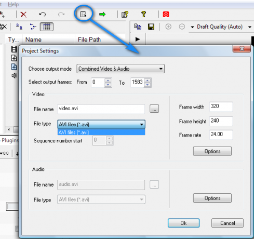Click the green arrow render icon

[x=102, y=14]
